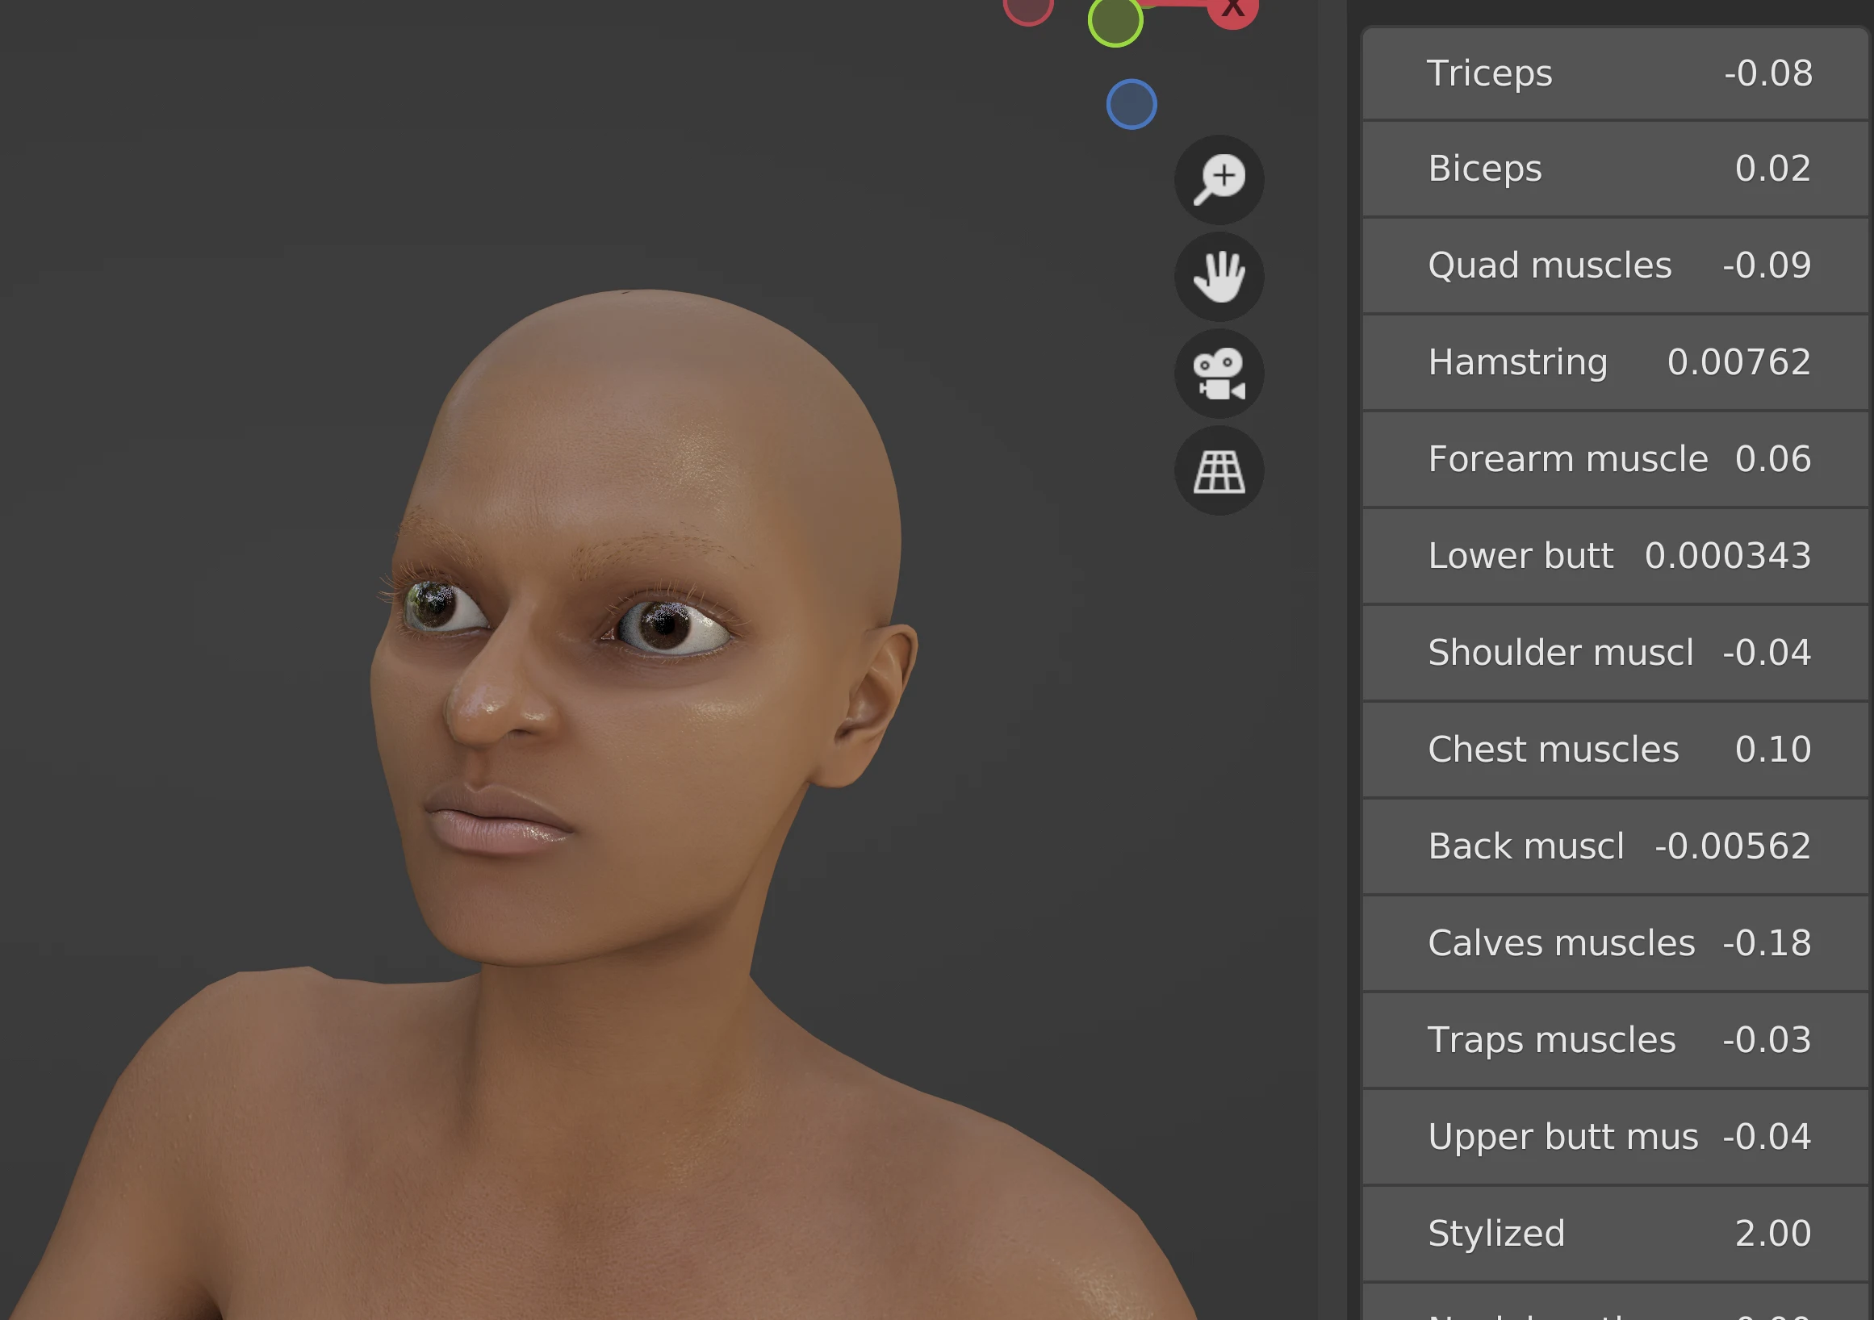This screenshot has width=1874, height=1320.
Task: Activate the pan view hand icon
Action: [1219, 277]
